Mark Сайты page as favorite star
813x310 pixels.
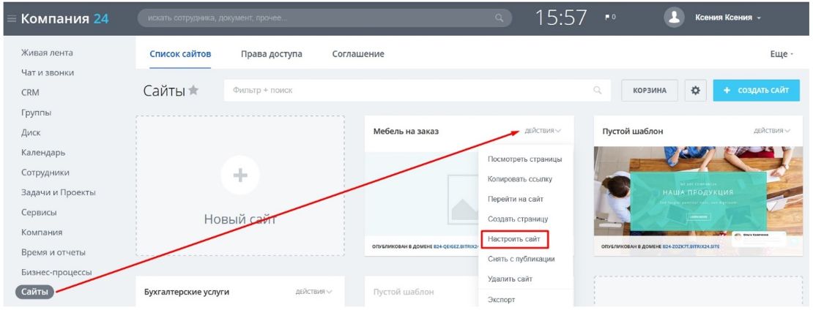click(193, 90)
